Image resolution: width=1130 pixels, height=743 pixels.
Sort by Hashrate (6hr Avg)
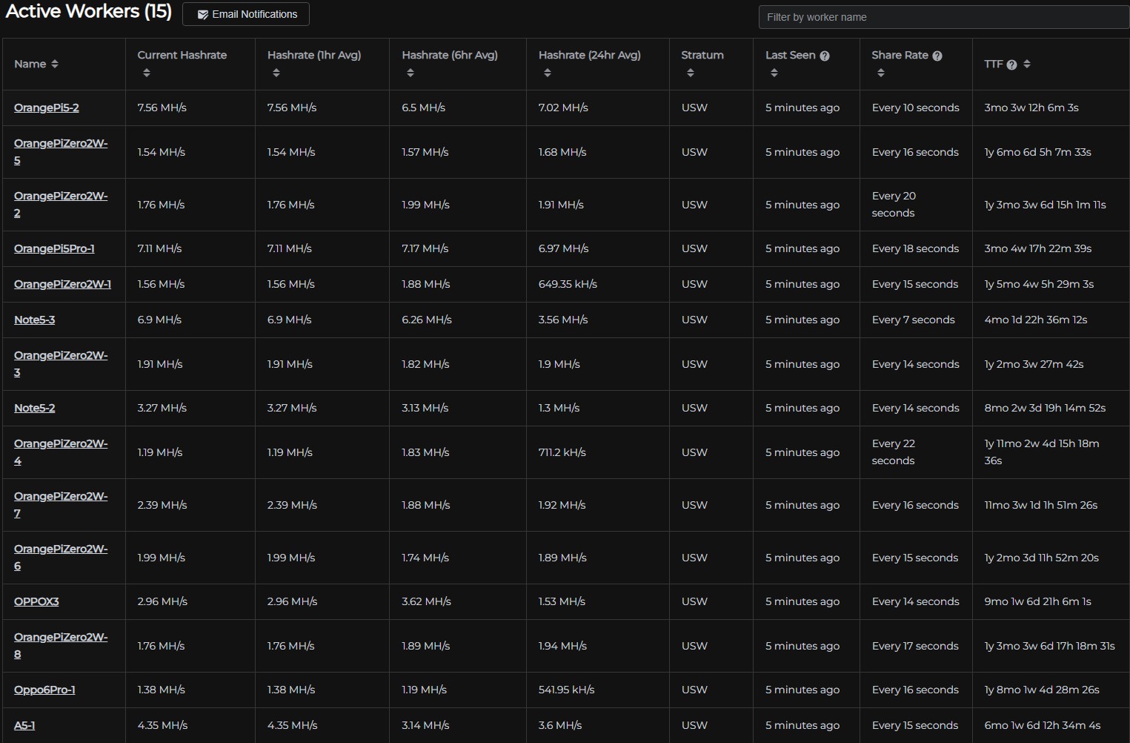pyautogui.click(x=410, y=73)
